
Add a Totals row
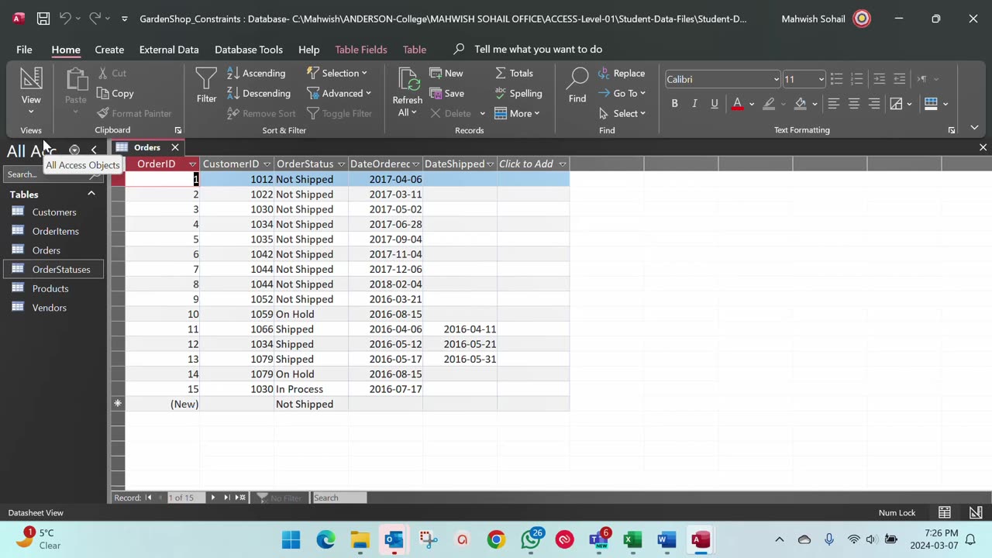(x=514, y=73)
